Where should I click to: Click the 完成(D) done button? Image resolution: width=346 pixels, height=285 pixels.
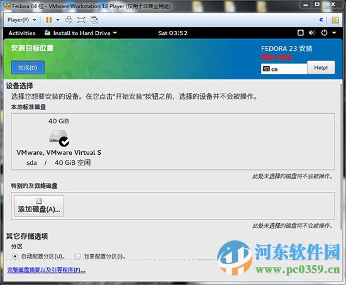tap(28, 67)
